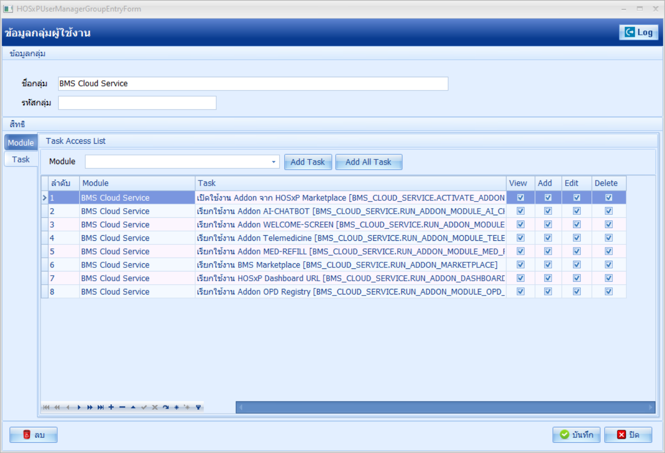Click the horizontal scrollbar left arrow
Screen dimensions: 665x453
point(241,407)
